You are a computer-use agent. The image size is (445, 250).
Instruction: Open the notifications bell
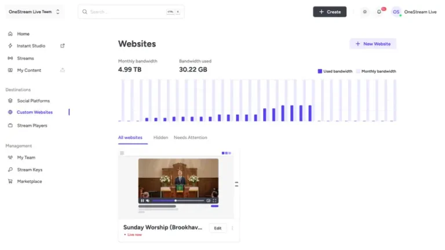coord(379,12)
